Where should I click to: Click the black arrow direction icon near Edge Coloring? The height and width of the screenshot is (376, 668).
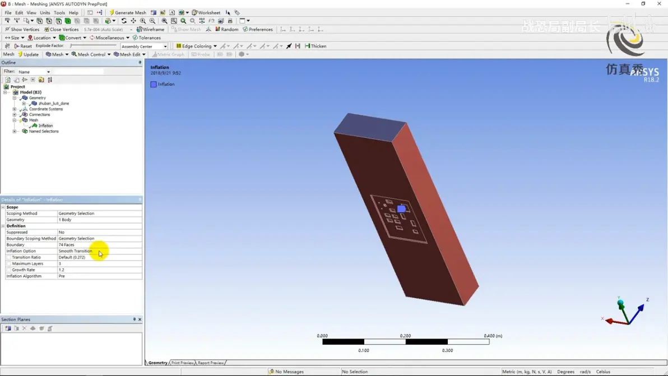pos(289,46)
